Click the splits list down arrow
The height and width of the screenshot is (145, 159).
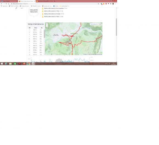(x=44, y=55)
